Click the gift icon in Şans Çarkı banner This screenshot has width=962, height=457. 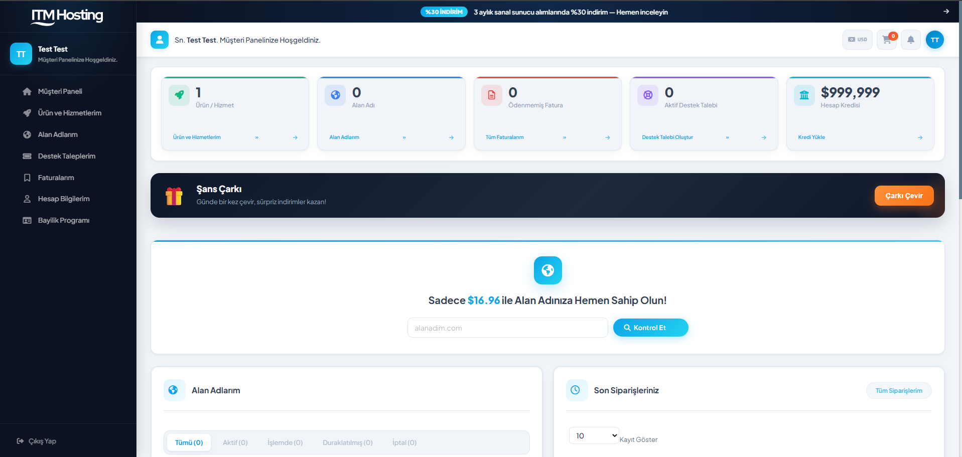pyautogui.click(x=174, y=196)
